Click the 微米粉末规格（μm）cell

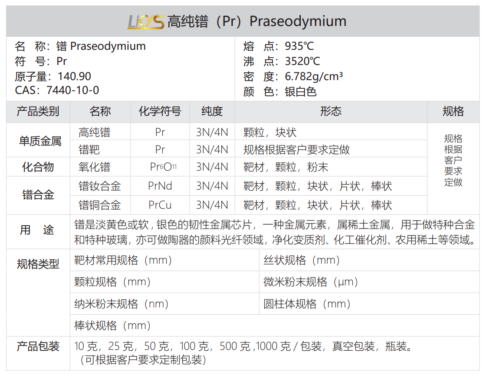pyautogui.click(x=311, y=282)
